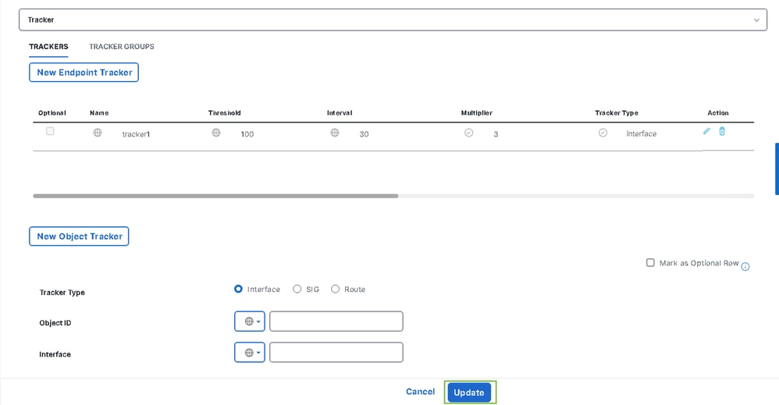Tick the Optional checkbox for tracker1

[50, 131]
